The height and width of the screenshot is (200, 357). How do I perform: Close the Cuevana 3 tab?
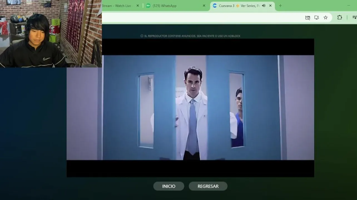pyautogui.click(x=270, y=6)
